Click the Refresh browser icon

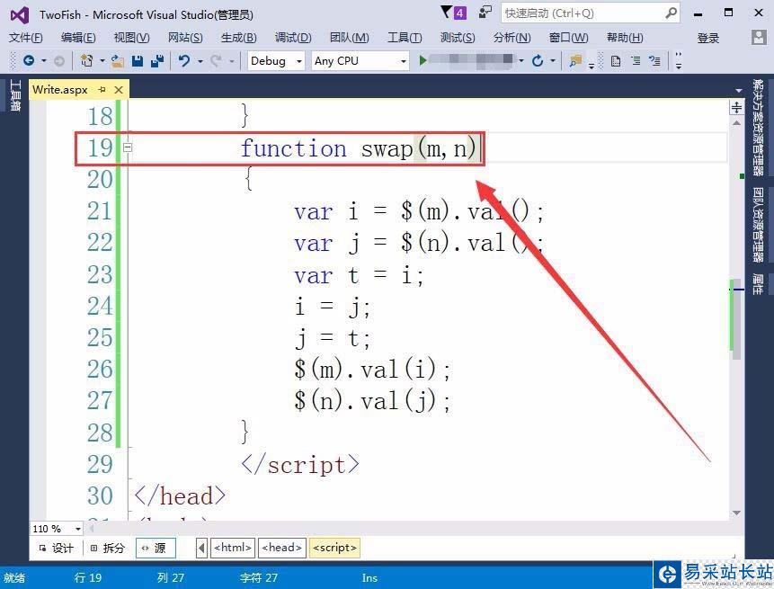click(x=538, y=61)
